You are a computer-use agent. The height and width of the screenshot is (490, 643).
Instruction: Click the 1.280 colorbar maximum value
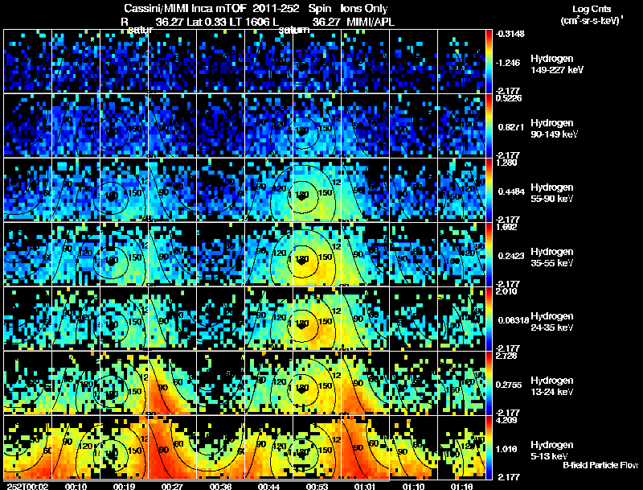506,163
